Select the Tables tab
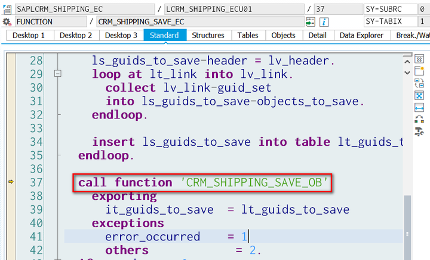Screen dimensions: 430x260 pyautogui.click(x=248, y=36)
